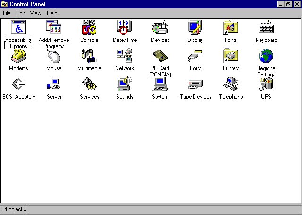The image size is (302, 215).
Task: Select the PC Card (PCMCIA) icon
Action: pyautogui.click(x=160, y=56)
